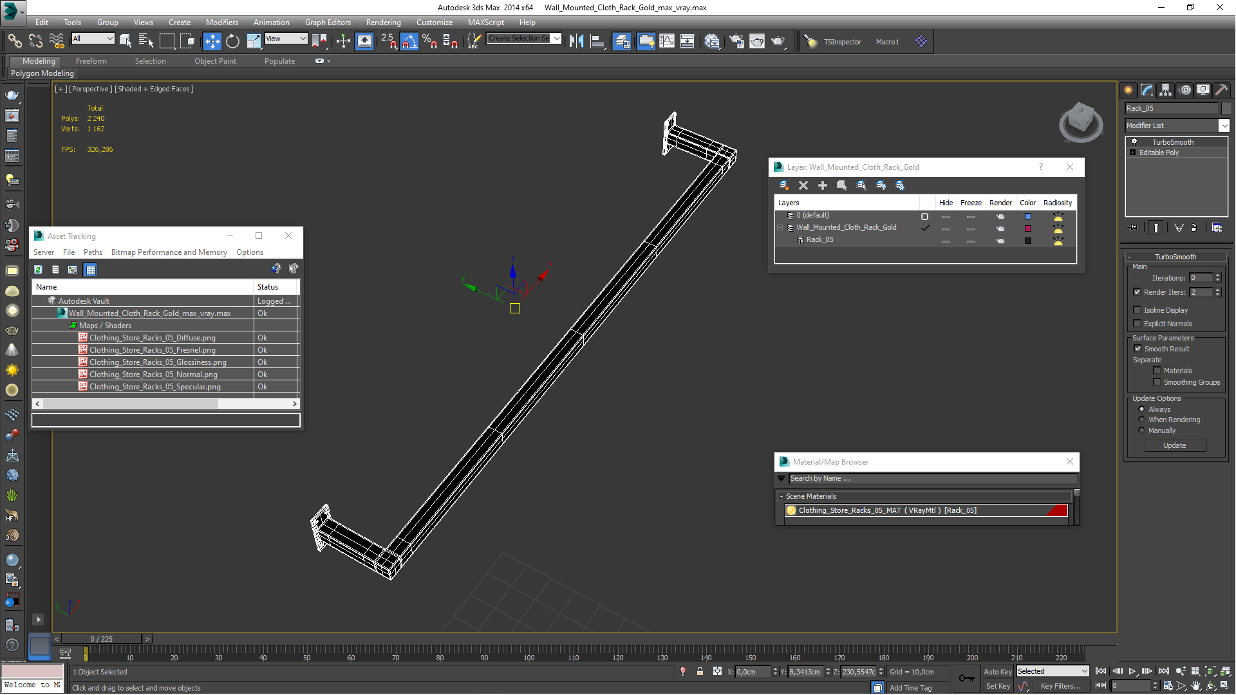Open the Modifier List dropdown
The height and width of the screenshot is (695, 1236).
(1224, 125)
